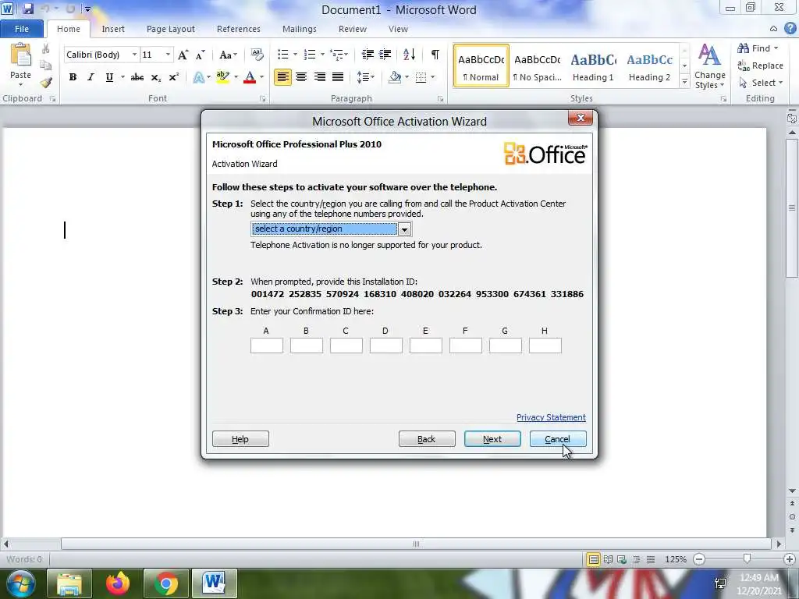The height and width of the screenshot is (599, 799).
Task: Open the Calibri (Body) font name dropdown
Action: click(x=134, y=55)
